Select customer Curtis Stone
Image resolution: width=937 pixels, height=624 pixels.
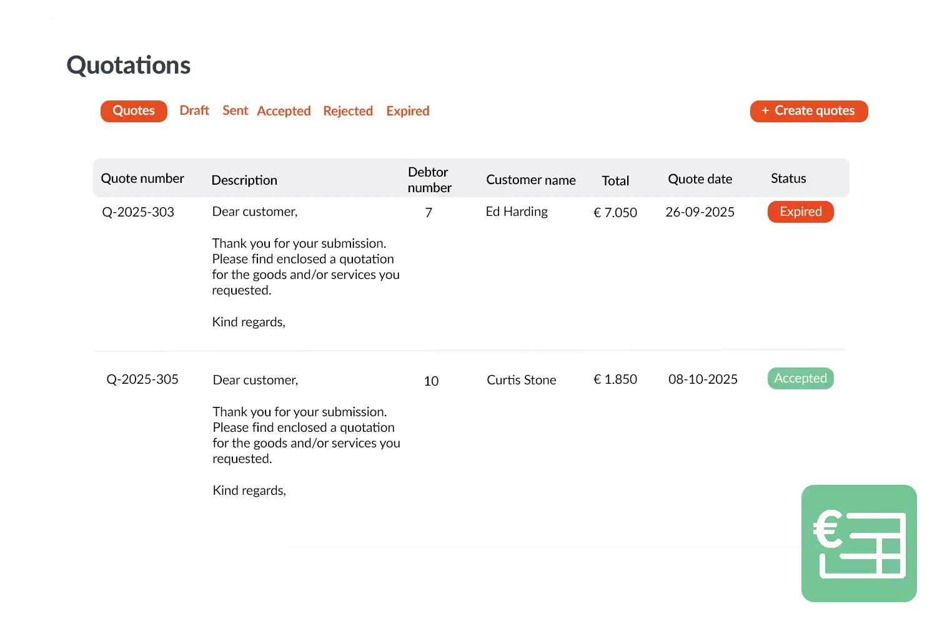point(522,380)
